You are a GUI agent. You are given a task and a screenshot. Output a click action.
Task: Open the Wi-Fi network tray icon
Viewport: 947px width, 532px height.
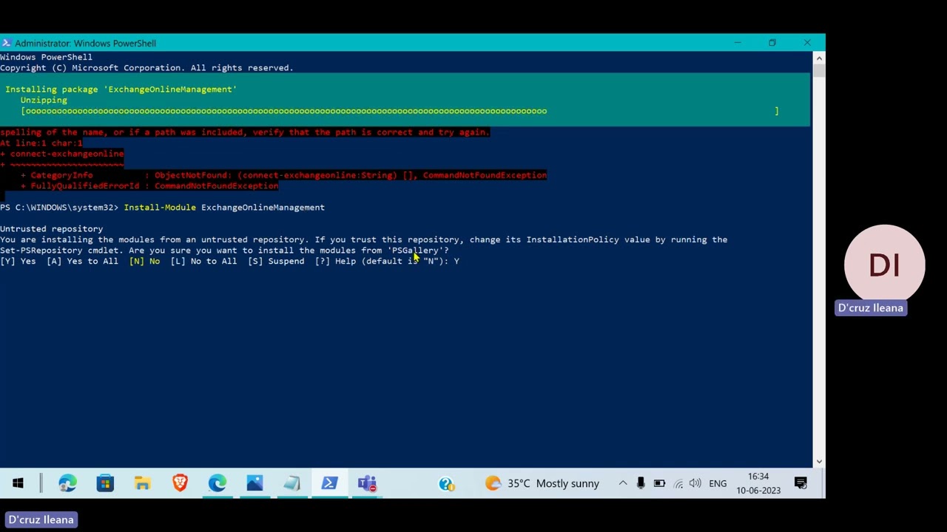[x=678, y=483]
